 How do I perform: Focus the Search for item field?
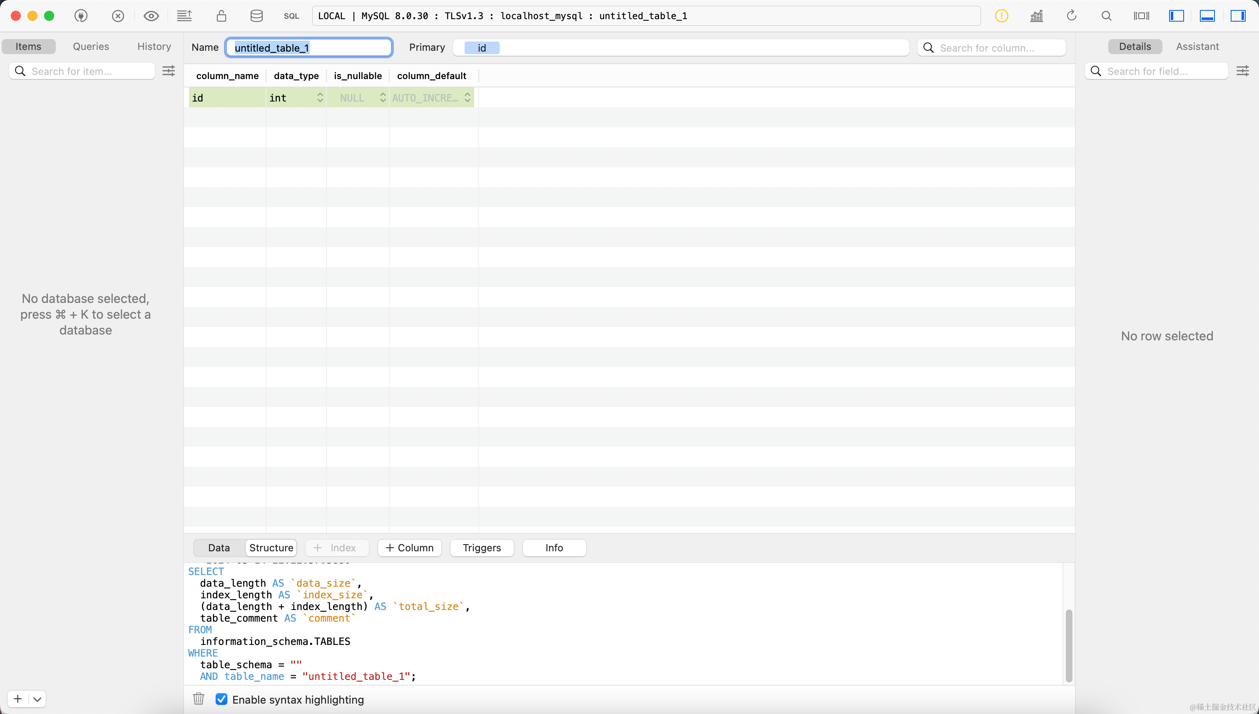(82, 71)
